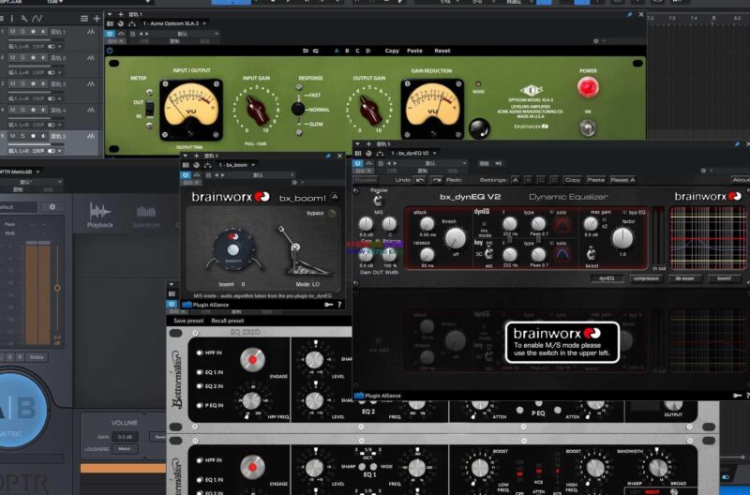
Task: Open the Acme Opticom XLA-3 plugin selector dropdown
Action: (174, 23)
